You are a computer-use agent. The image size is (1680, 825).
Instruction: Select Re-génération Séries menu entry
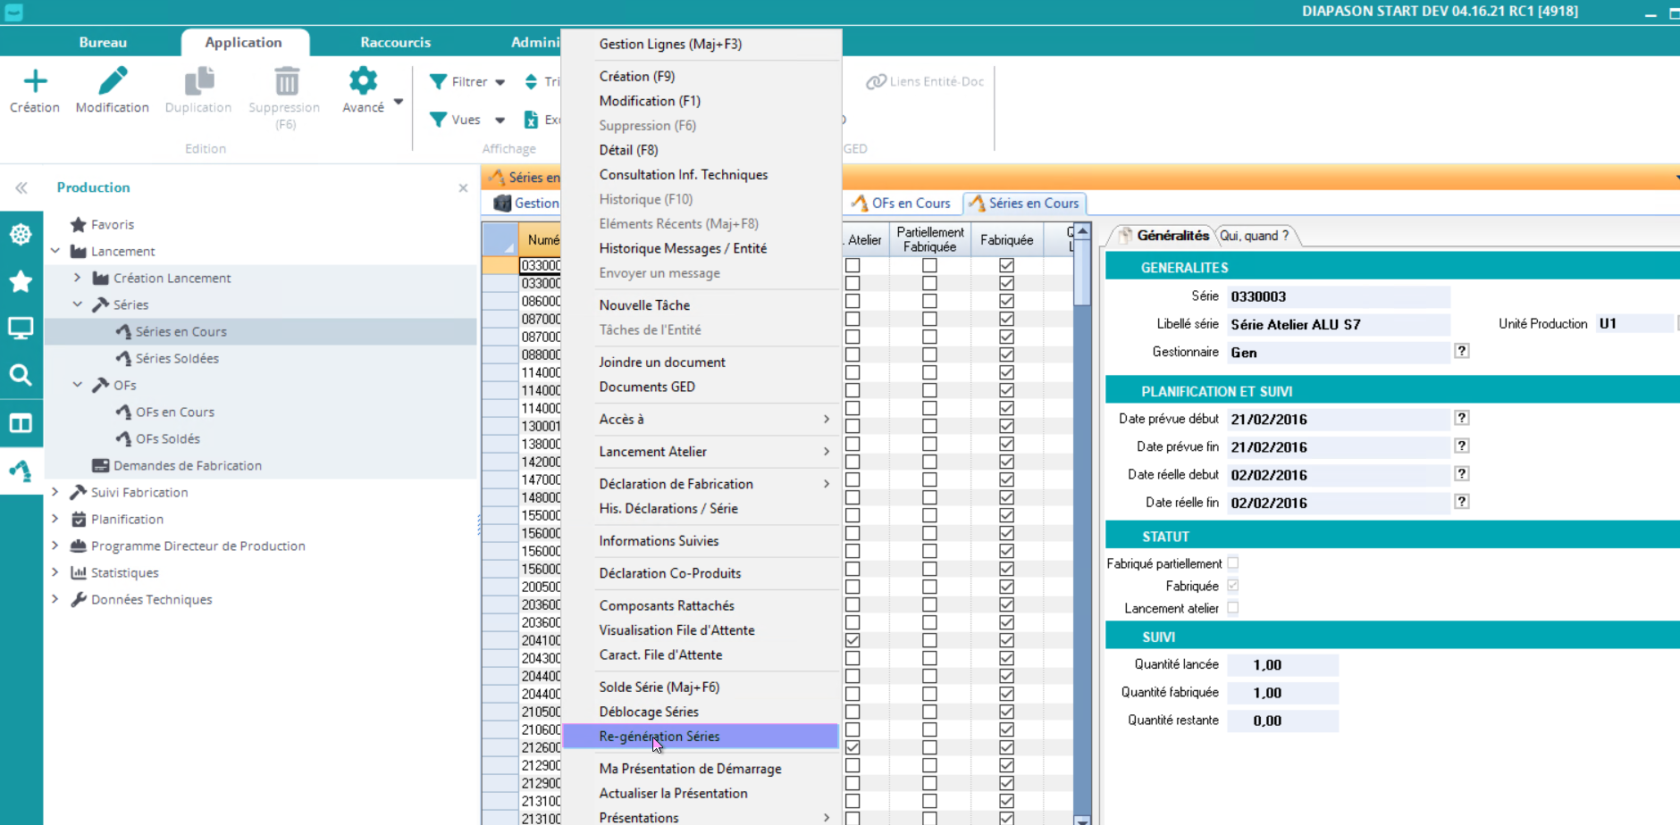[x=659, y=737]
